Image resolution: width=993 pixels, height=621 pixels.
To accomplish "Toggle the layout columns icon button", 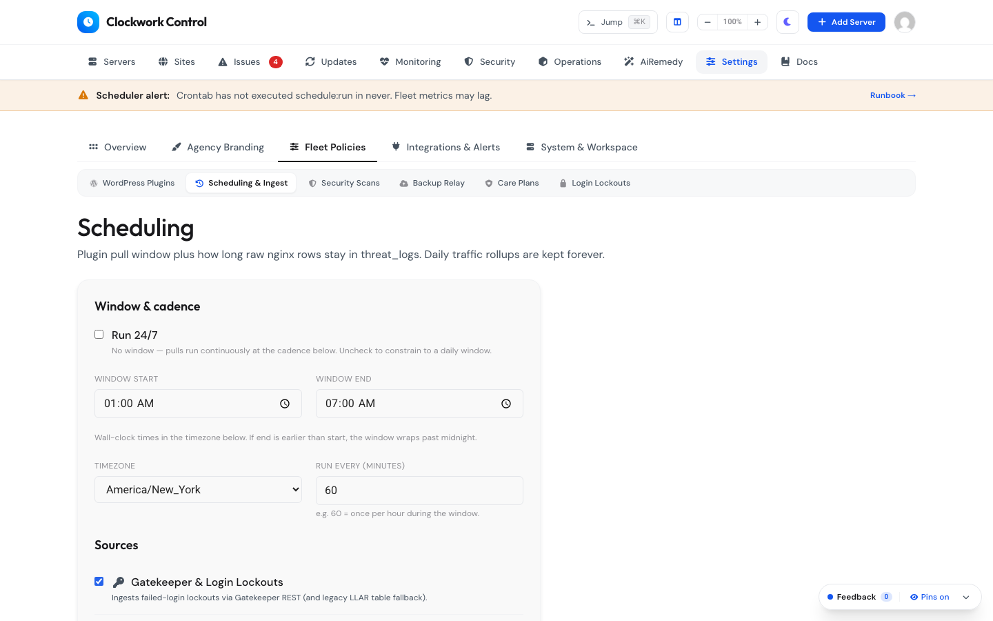I will (x=677, y=22).
